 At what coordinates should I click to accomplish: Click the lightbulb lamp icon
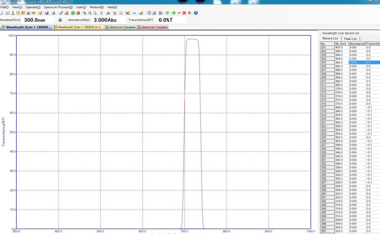(x=102, y=13)
